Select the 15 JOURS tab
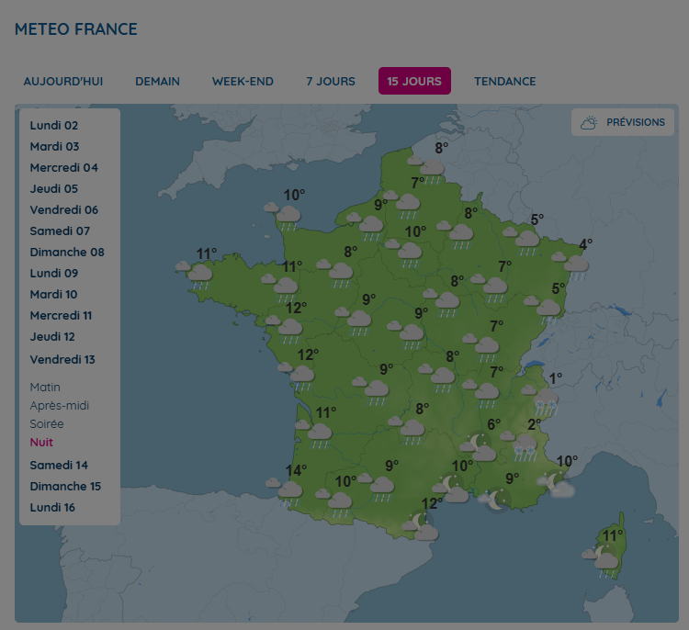 pyautogui.click(x=414, y=82)
